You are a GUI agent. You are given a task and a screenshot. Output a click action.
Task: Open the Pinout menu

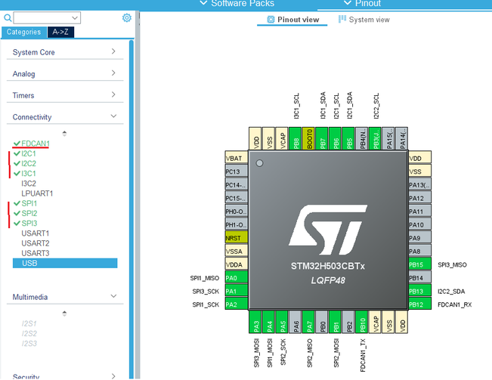pyautogui.click(x=363, y=4)
